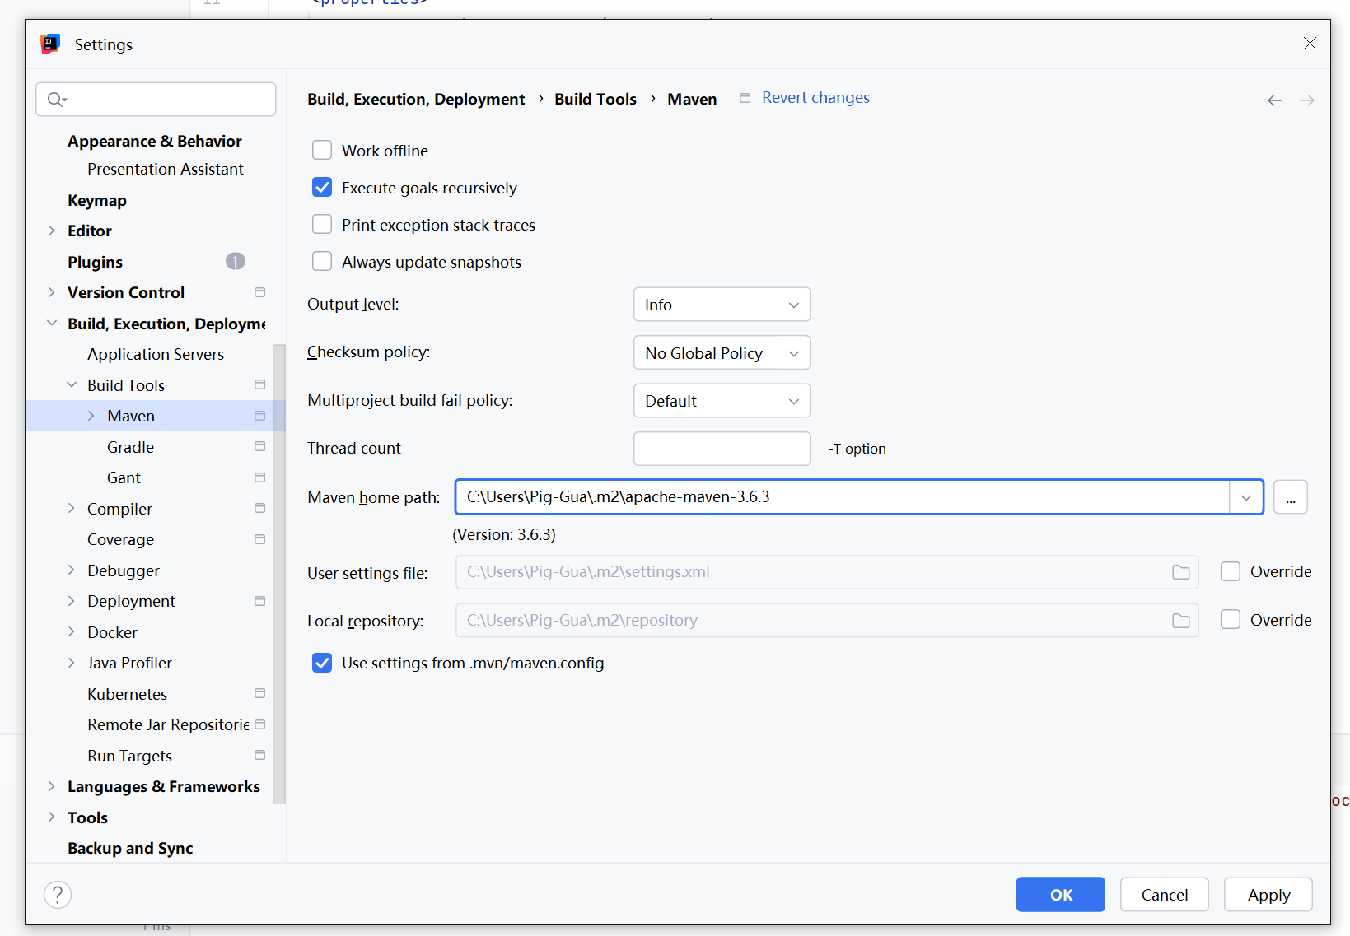Click the Plugins update count badge
Viewport: 1350px width, 936px height.
[236, 261]
